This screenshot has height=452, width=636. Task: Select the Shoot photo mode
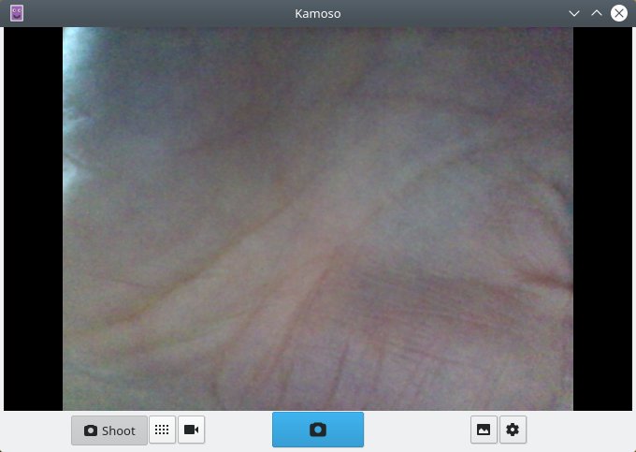109,430
